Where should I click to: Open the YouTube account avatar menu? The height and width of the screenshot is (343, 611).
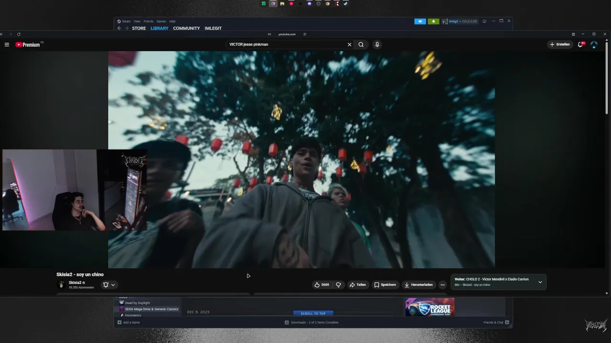point(594,44)
